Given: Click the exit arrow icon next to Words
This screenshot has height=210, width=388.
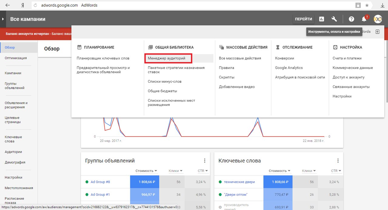Looking at the screenshot, I should pos(377,31).
